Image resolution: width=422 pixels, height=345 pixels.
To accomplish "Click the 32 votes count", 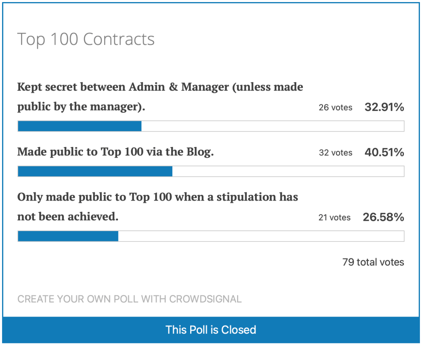I will [335, 153].
